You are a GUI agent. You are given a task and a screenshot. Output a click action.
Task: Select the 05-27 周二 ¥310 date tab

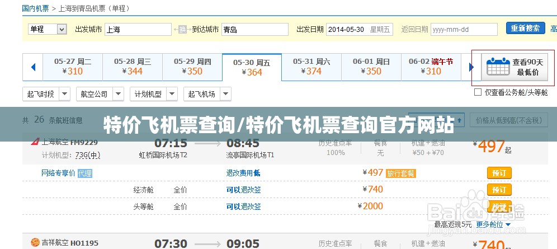pyautogui.click(x=73, y=67)
